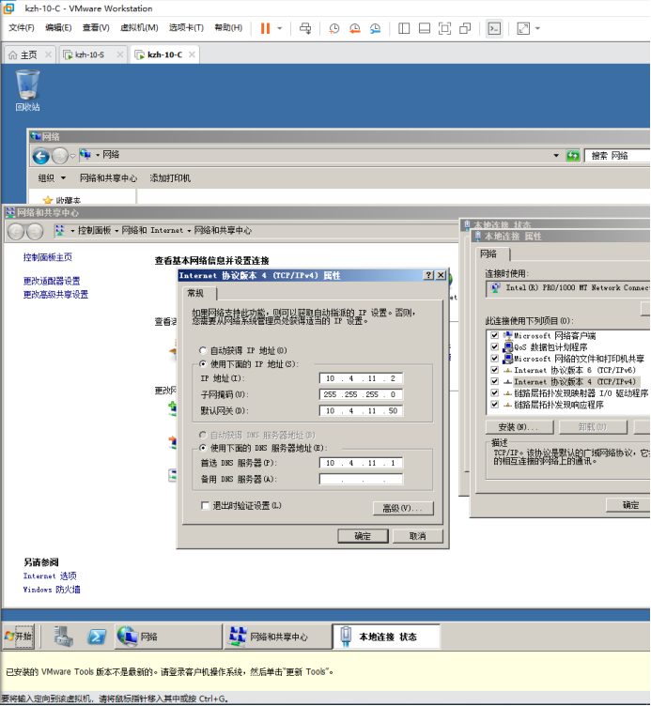Go back in the 网络 explorer window
The image size is (651, 706).
pyautogui.click(x=40, y=157)
